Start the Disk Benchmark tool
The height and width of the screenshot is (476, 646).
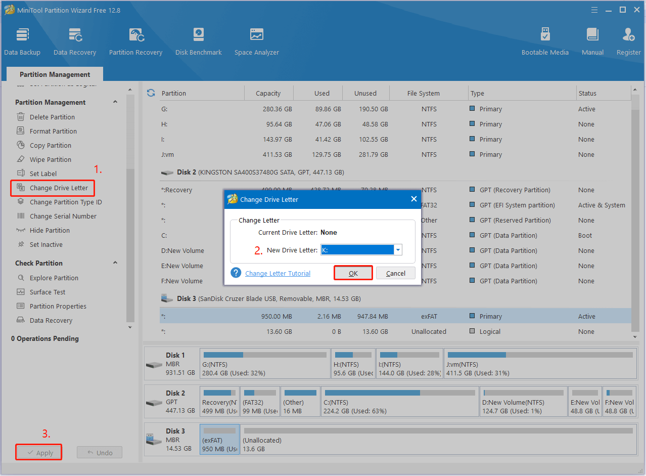[199, 41]
